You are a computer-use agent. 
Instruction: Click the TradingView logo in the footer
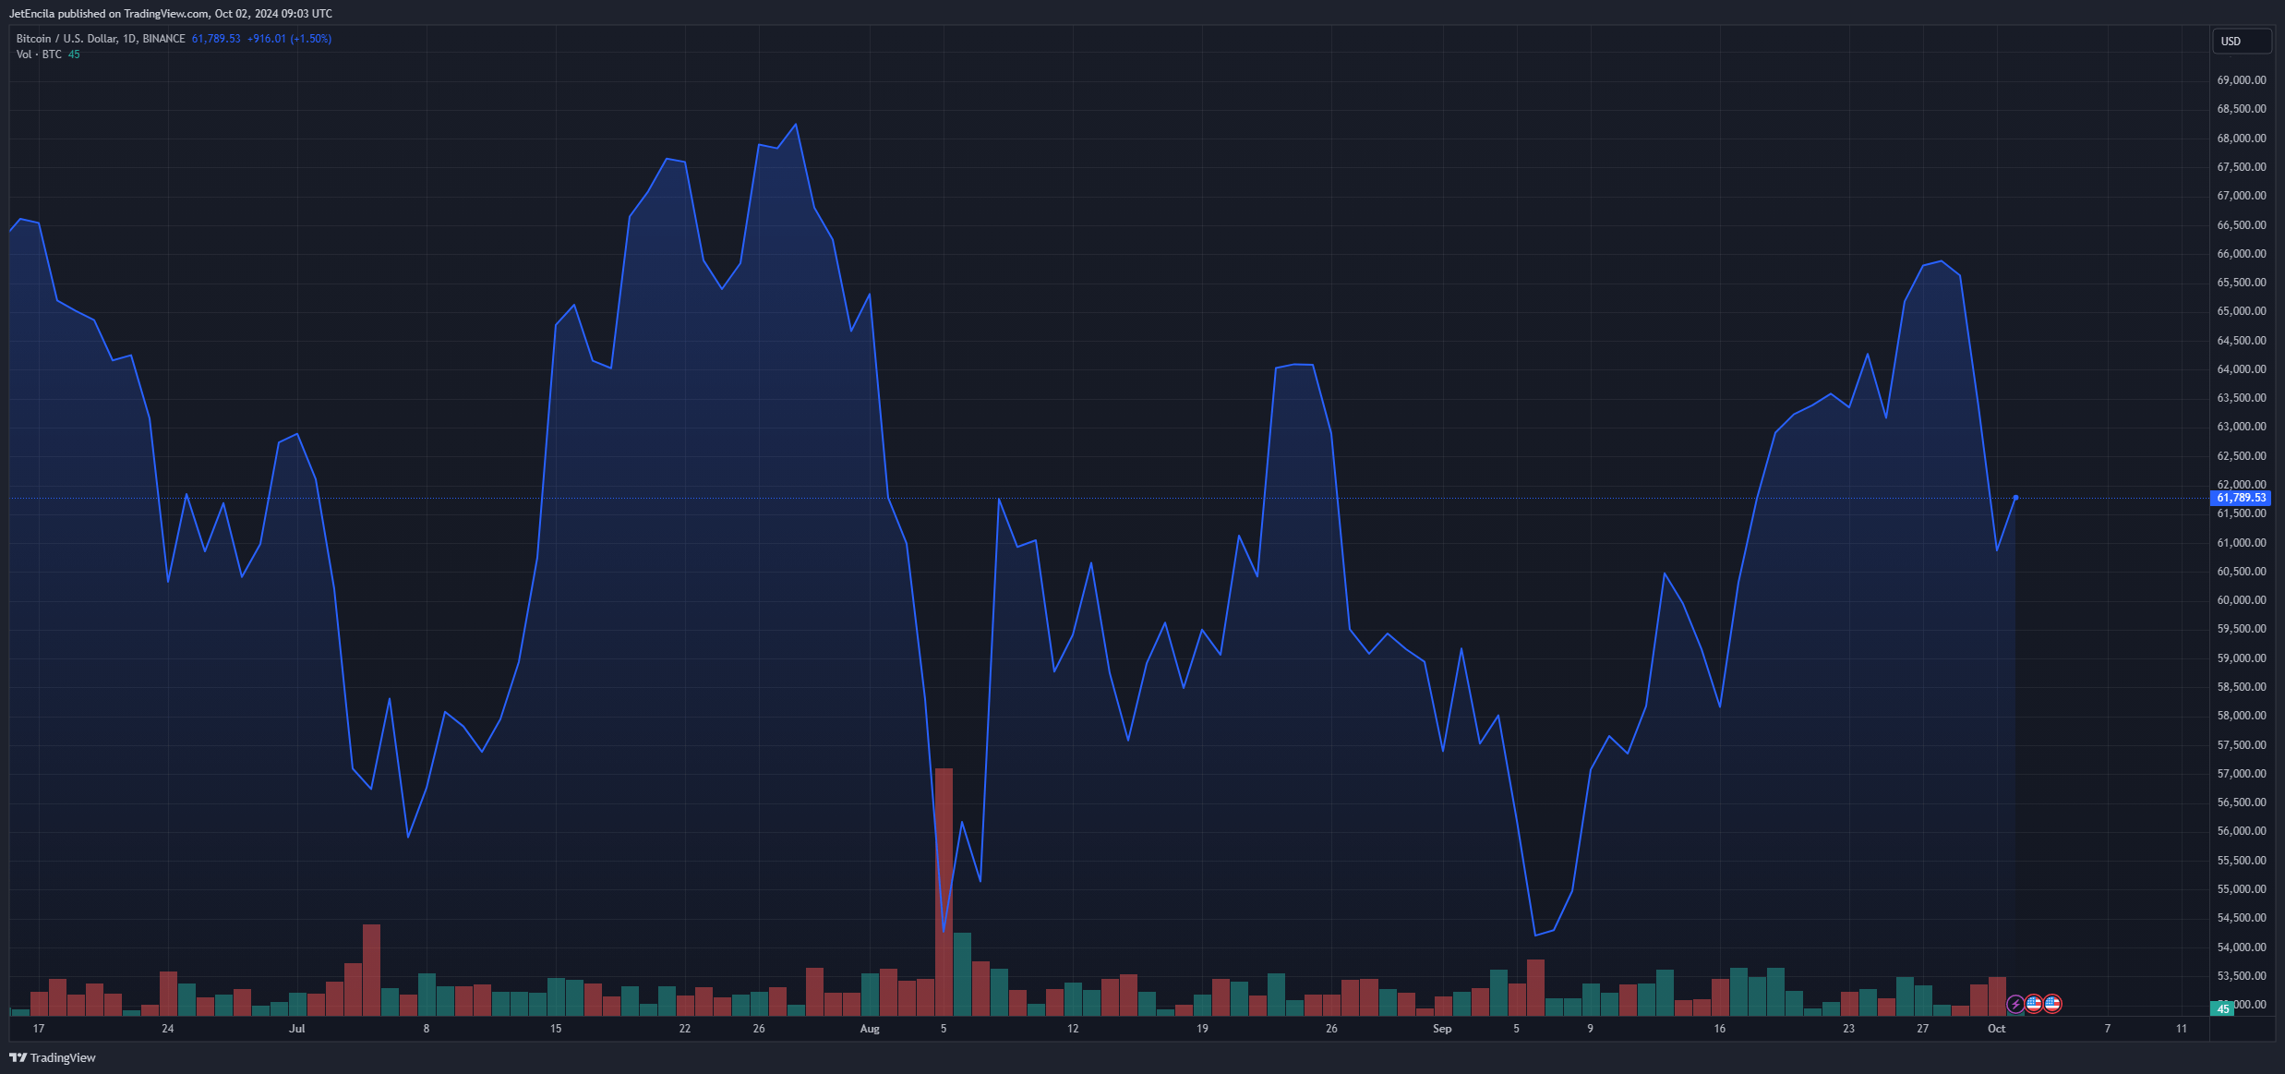53,1057
